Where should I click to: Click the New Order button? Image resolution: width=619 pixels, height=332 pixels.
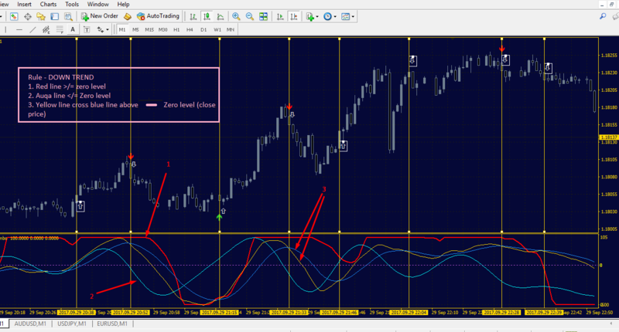pyautogui.click(x=100, y=16)
